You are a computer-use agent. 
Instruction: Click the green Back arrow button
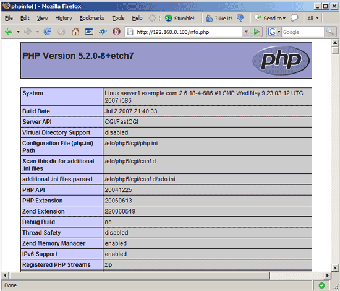9,32
